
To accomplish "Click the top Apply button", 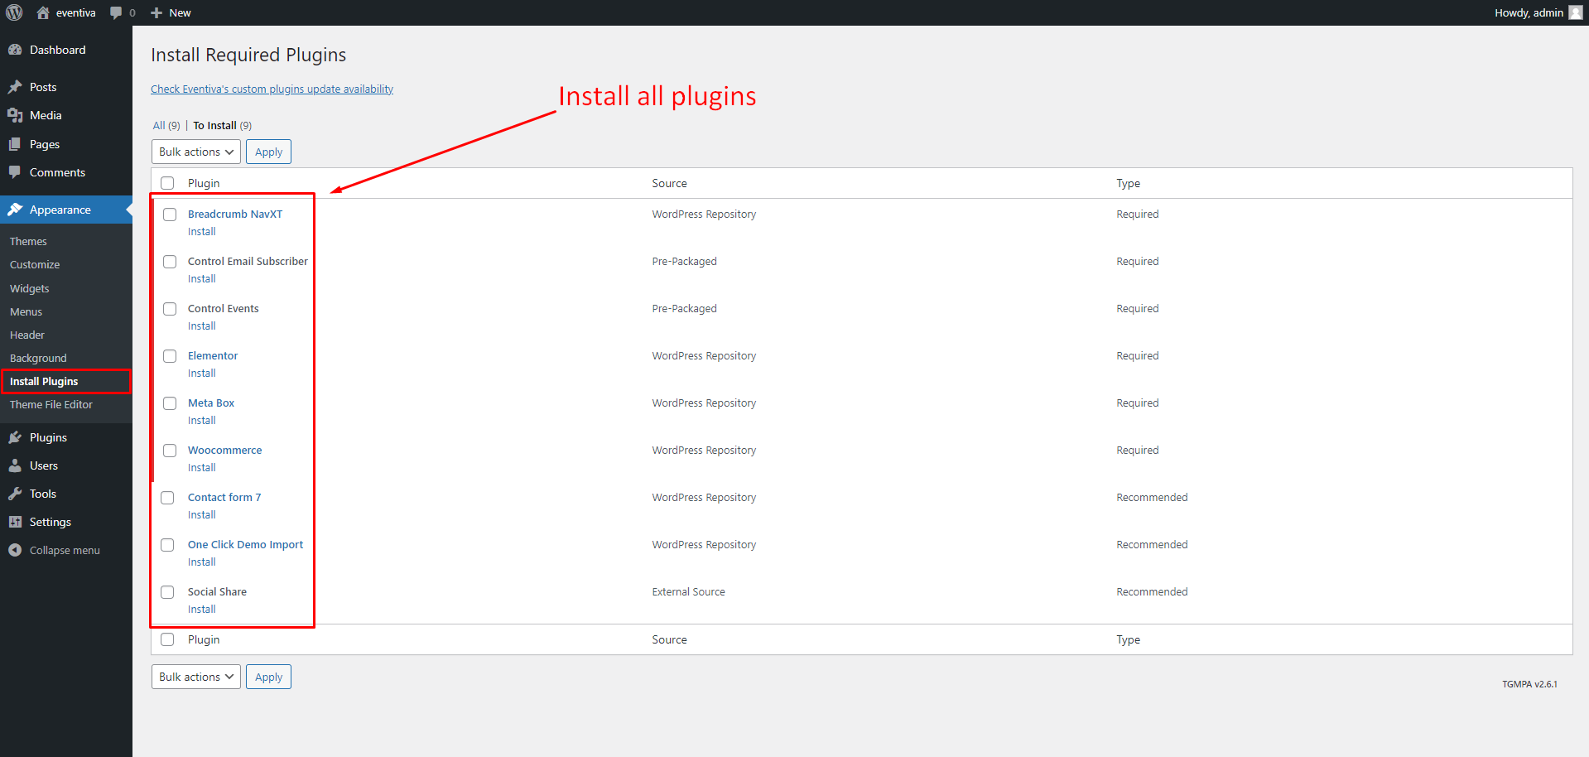I will [x=268, y=152].
